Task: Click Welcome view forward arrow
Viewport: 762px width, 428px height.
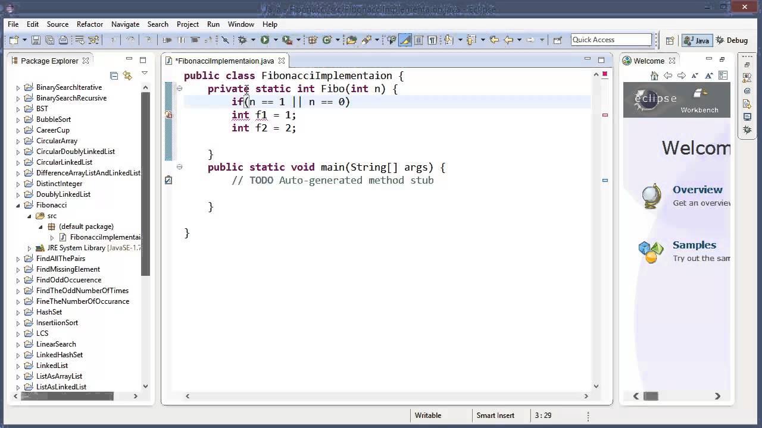Action: (682, 75)
